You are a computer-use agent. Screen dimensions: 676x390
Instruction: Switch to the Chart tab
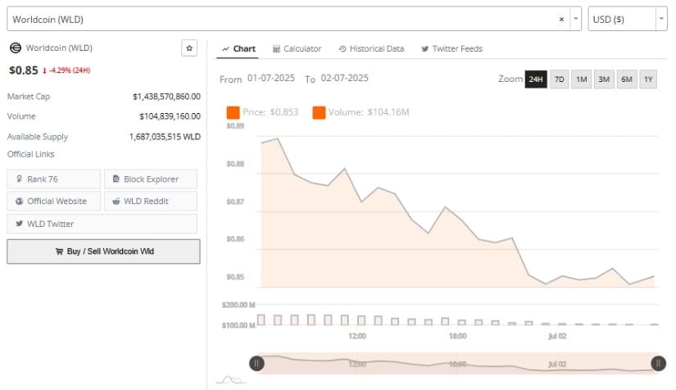[x=238, y=48]
